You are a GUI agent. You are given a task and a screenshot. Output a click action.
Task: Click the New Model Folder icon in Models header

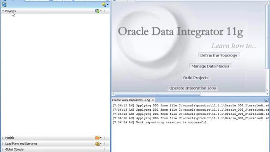tap(97, 138)
